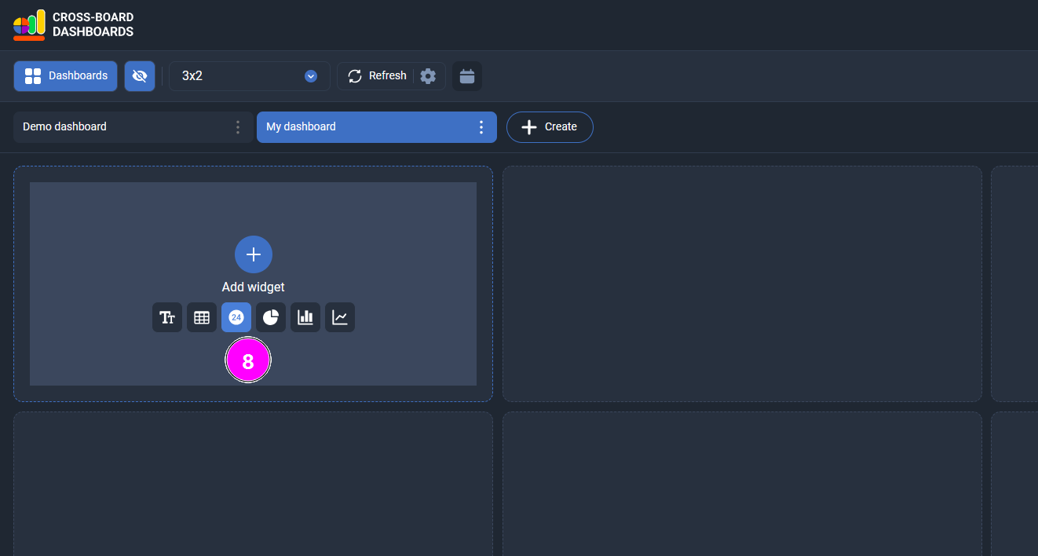Screen dimensions: 1038x556
Task: Select the pie chart widget icon
Action: pos(271,317)
